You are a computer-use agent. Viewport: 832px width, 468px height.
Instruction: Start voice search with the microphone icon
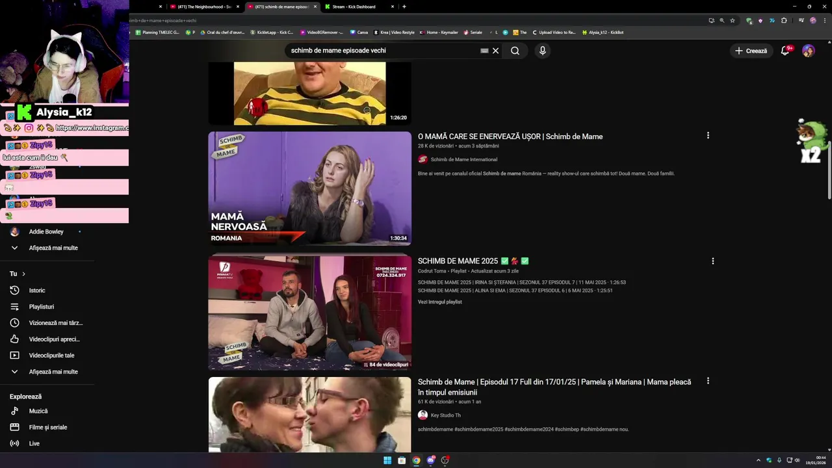click(543, 51)
